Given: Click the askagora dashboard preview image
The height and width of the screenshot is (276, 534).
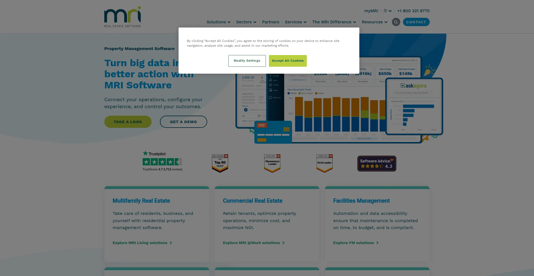Looking at the screenshot, I should click(414, 106).
